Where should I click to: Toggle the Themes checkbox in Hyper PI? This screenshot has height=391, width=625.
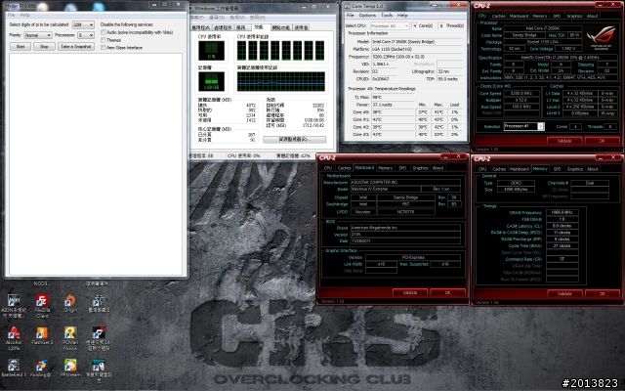104,40
